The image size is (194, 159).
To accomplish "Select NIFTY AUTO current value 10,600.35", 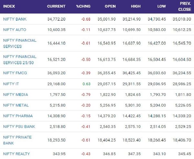I will 56,30.
